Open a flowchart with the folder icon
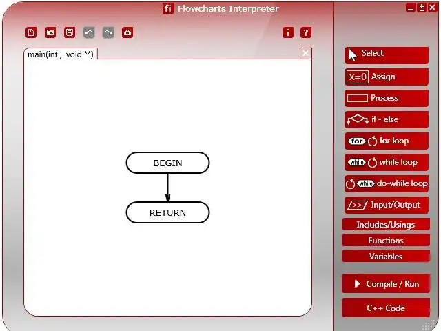 (50, 32)
